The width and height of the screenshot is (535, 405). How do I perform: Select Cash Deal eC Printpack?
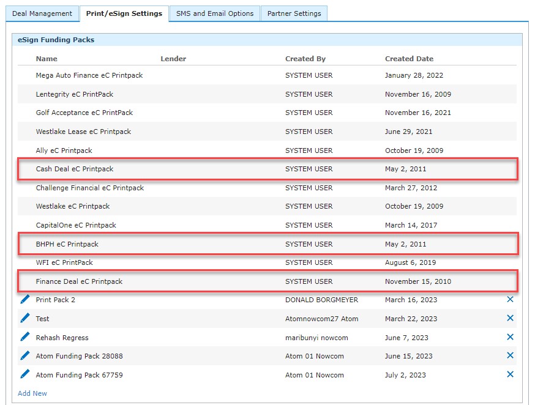(x=267, y=169)
